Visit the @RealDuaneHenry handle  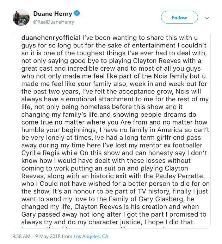click(x=54, y=22)
